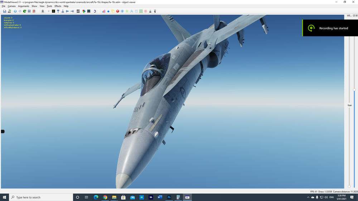Click the grey-blue square image icon

click(x=29, y=11)
